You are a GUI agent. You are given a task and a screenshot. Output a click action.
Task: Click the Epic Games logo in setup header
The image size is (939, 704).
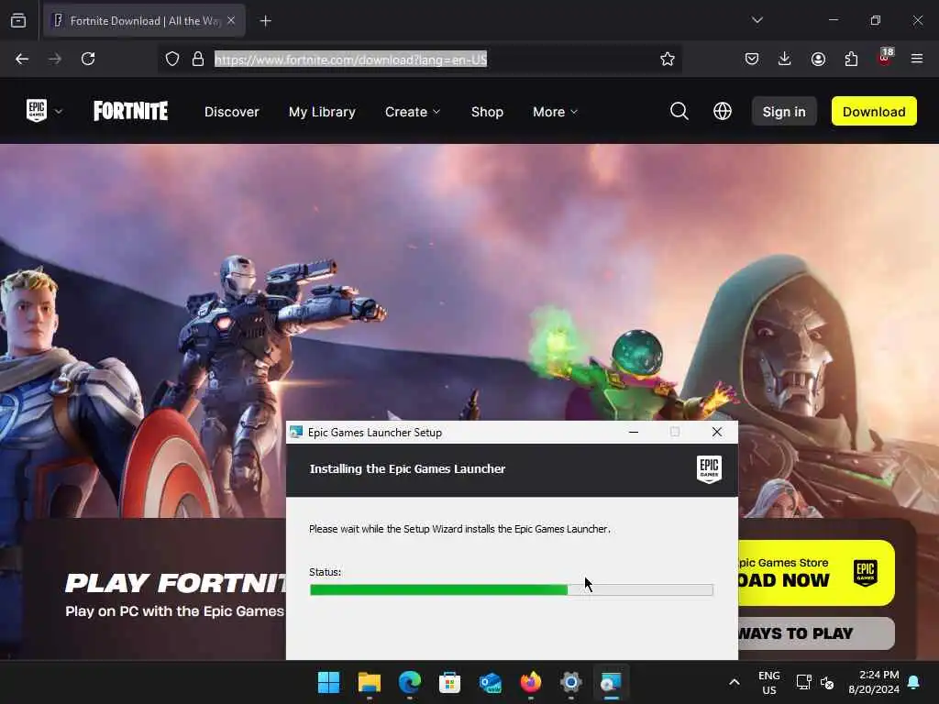pos(709,468)
